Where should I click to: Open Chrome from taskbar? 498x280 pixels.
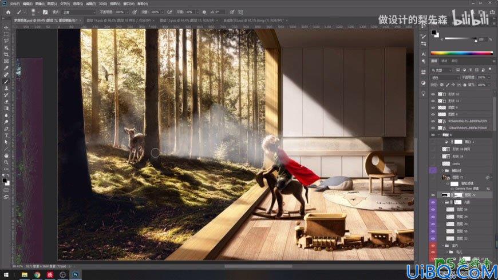[37, 275]
